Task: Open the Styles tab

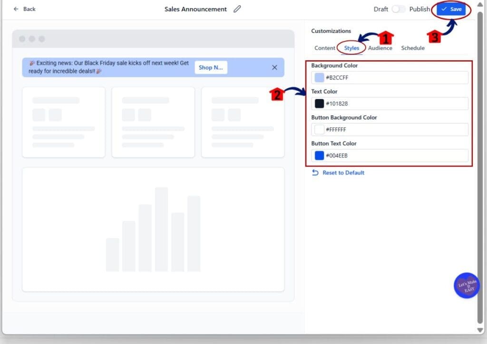Action: tap(351, 48)
